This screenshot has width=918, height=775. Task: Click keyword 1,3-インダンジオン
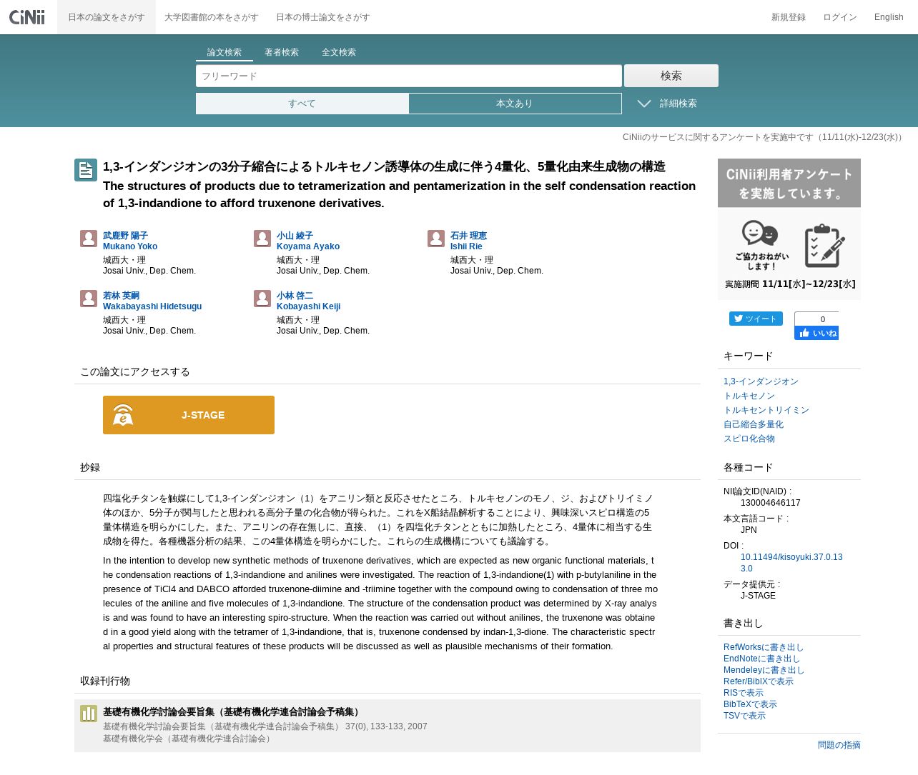(761, 381)
